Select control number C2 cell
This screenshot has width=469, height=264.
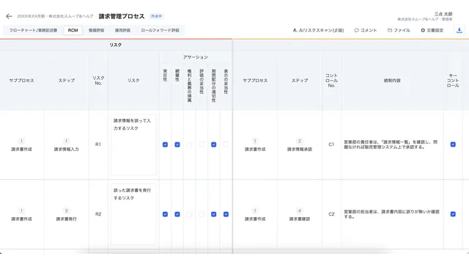pyautogui.click(x=331, y=214)
